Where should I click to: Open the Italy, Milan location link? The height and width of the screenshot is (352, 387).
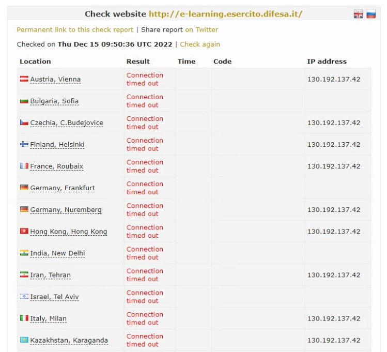point(49,318)
